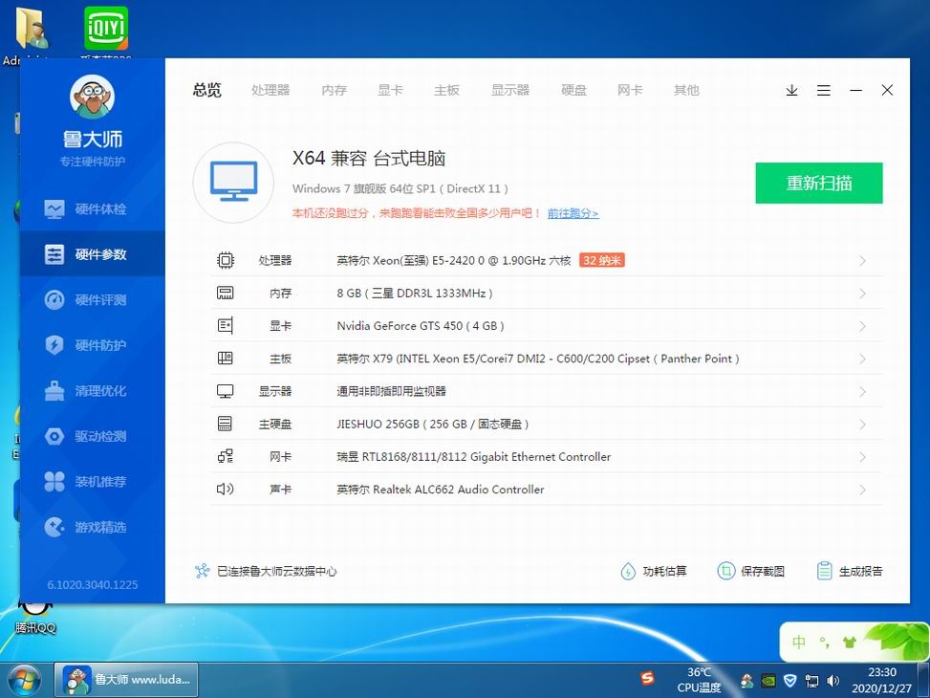Switch to the 网卡 tab
This screenshot has width=930, height=698.
[x=630, y=90]
